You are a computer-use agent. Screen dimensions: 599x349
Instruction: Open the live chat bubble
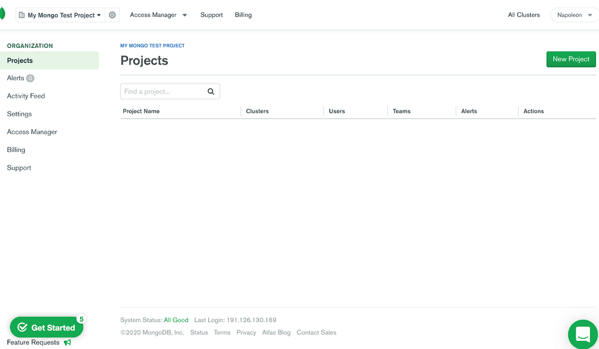click(582, 334)
